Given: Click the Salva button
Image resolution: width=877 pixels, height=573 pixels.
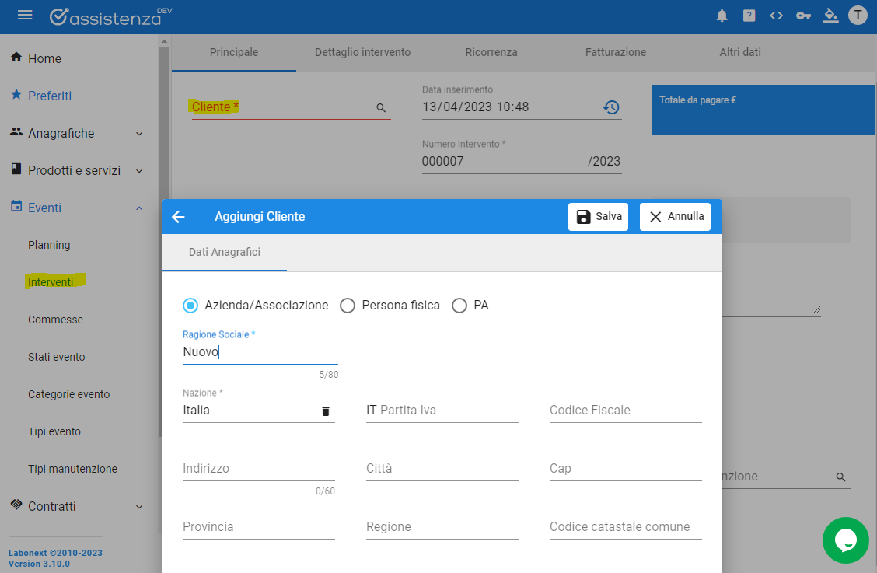Looking at the screenshot, I should [598, 217].
